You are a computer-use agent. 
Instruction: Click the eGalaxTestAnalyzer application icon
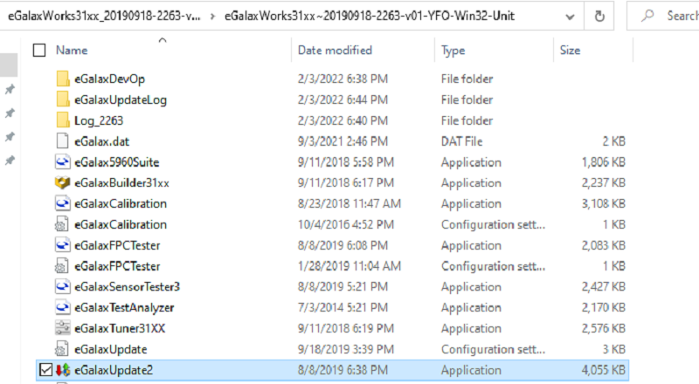tap(62, 307)
